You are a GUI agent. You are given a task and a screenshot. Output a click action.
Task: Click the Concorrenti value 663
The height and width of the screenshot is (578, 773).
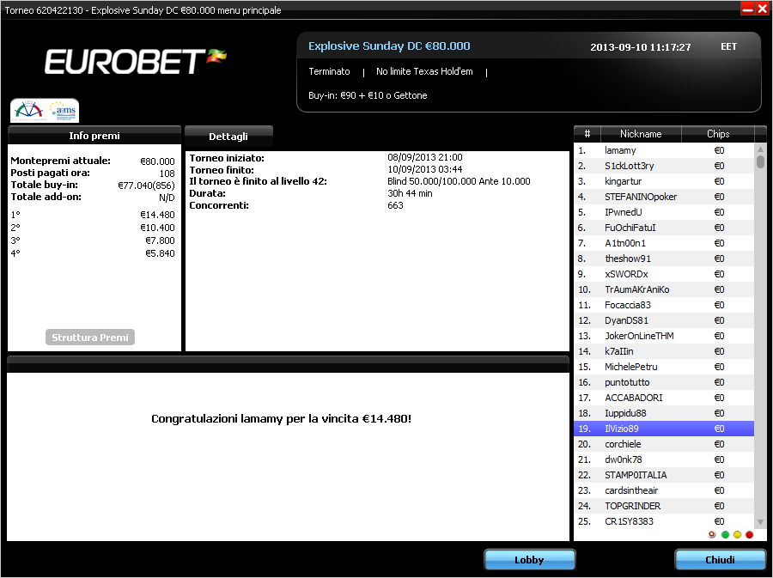tap(395, 205)
